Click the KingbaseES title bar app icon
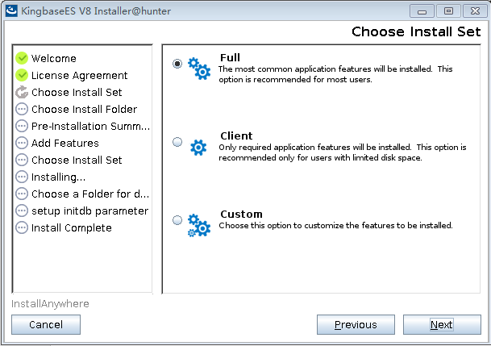491x346 pixels. [x=12, y=10]
